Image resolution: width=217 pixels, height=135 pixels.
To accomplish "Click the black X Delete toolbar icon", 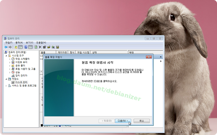I will pos(40,47).
